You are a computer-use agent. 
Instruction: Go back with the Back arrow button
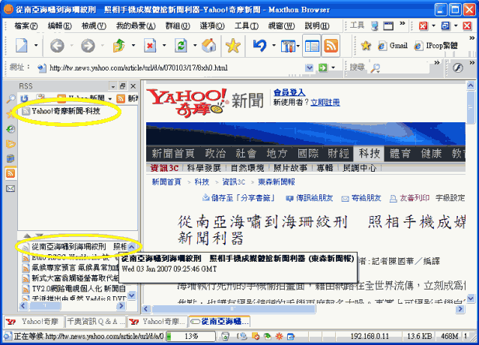coord(57,46)
